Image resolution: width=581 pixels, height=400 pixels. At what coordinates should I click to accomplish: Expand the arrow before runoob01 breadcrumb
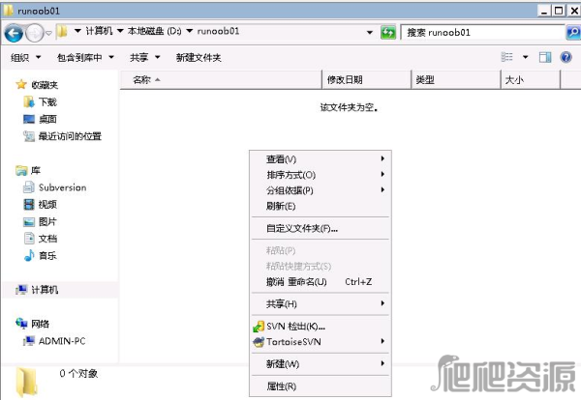tap(190, 31)
